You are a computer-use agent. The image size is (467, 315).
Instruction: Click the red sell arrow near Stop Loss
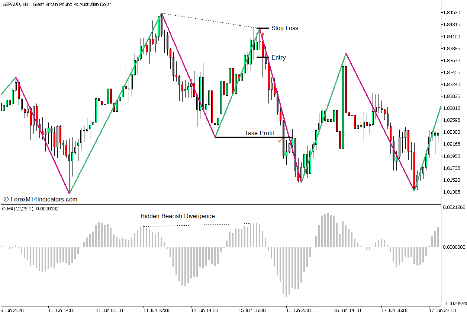coord(263,34)
